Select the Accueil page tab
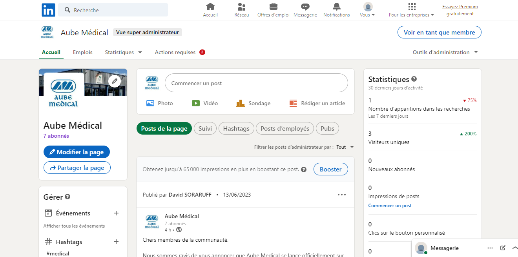Screen dimensions: 518x257 (x=51, y=52)
